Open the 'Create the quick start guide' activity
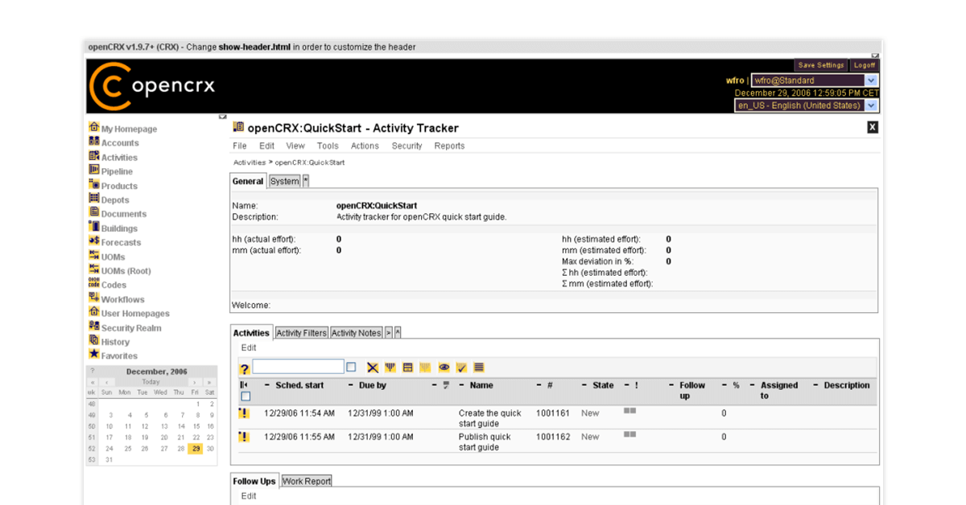The height and width of the screenshot is (505, 966). [x=490, y=418]
